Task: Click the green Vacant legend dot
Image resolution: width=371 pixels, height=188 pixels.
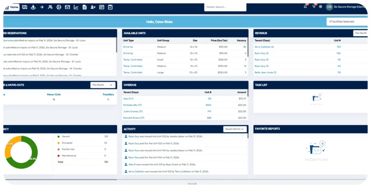Action: point(58,137)
